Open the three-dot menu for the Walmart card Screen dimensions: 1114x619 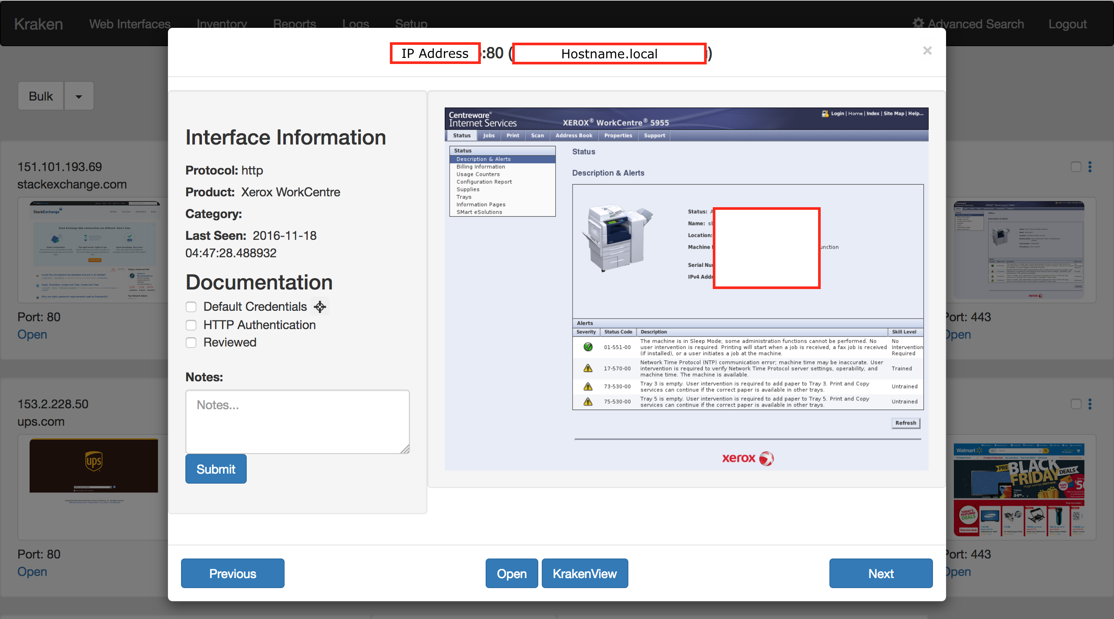pos(1090,404)
